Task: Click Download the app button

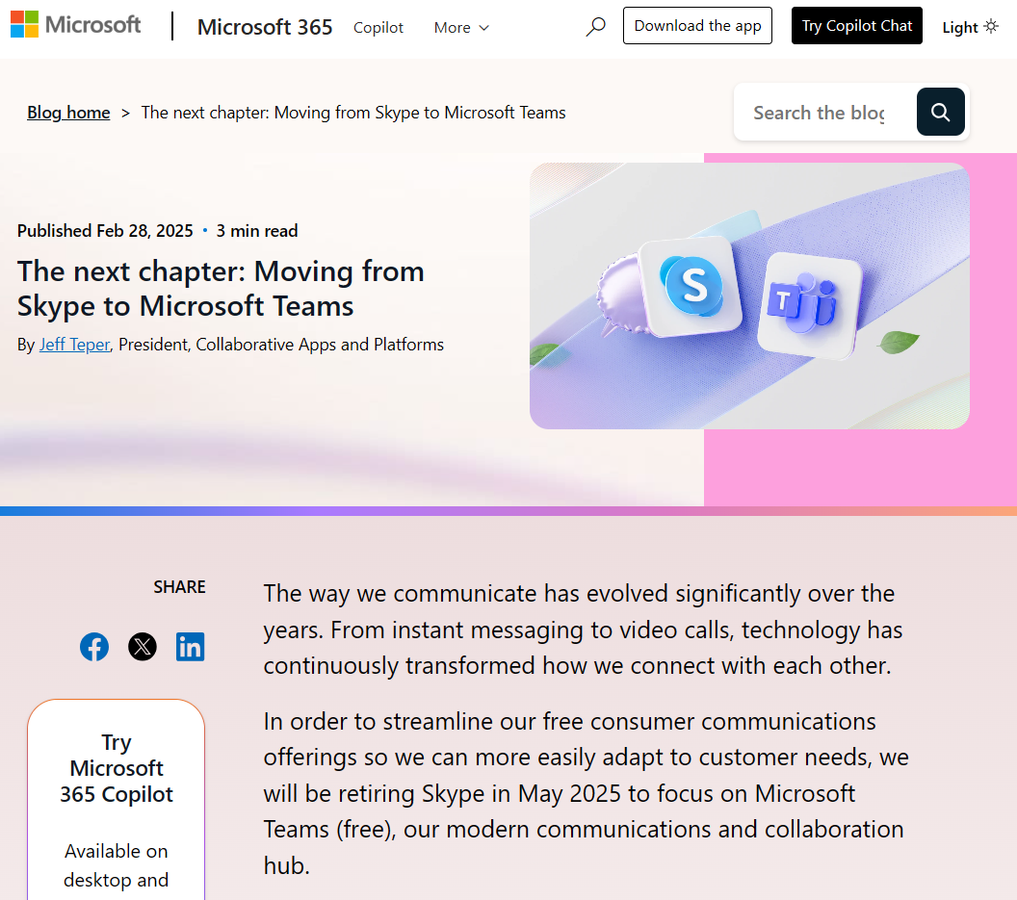Action: (x=697, y=26)
